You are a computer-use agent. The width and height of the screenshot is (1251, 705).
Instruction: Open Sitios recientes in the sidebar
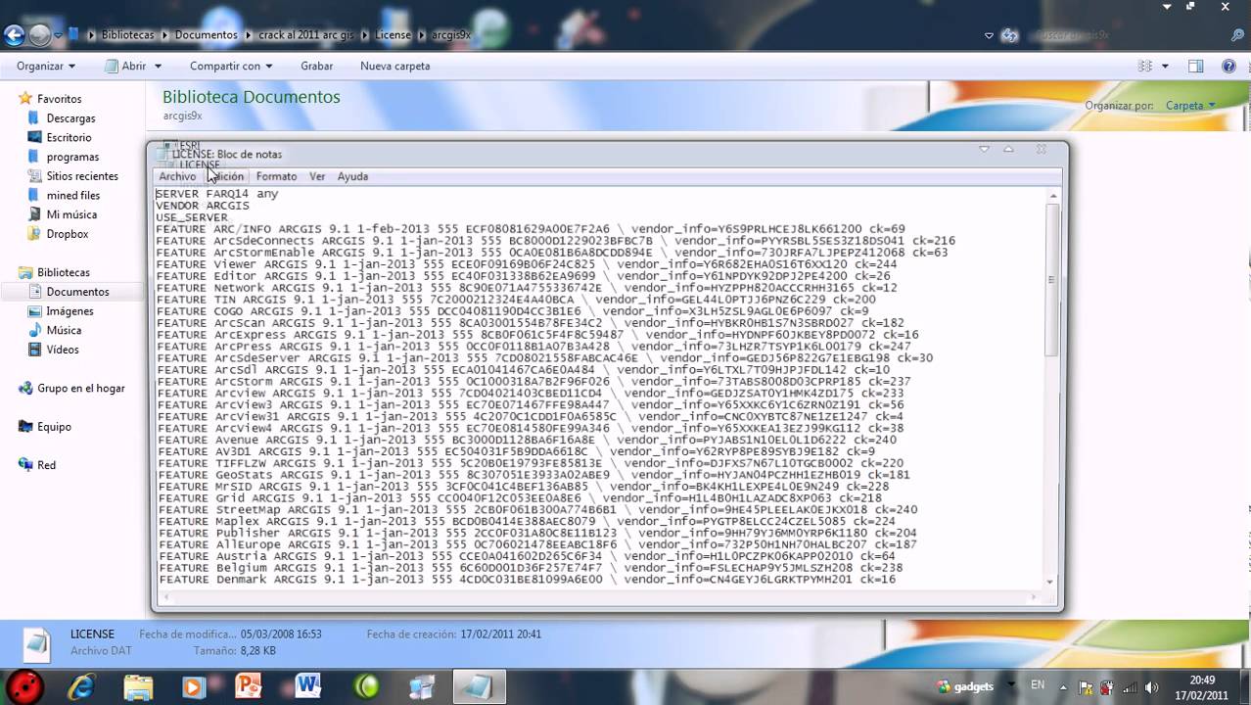coord(82,176)
